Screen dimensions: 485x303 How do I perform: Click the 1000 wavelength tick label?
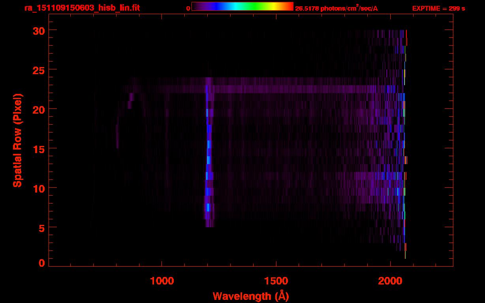point(162,281)
